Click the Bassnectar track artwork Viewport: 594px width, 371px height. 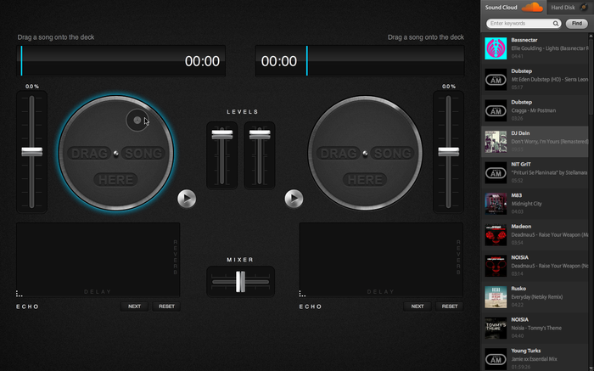496,48
